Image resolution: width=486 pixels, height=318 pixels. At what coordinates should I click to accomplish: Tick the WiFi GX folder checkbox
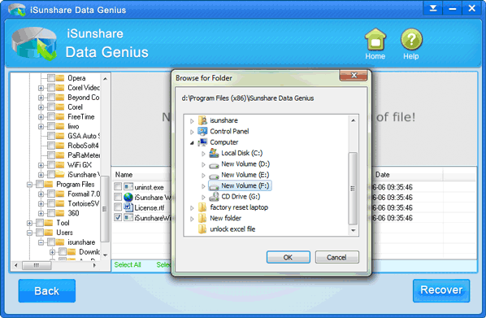(x=51, y=165)
